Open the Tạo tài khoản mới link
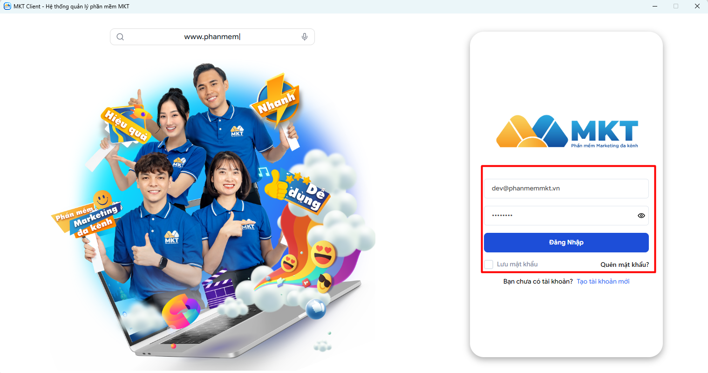The height and width of the screenshot is (373, 708). [x=603, y=281]
